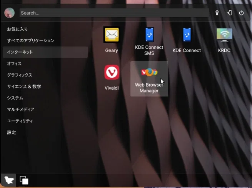Viewport: 252px width, 188px height.
Task: Click the logout icon
Action: click(x=229, y=13)
